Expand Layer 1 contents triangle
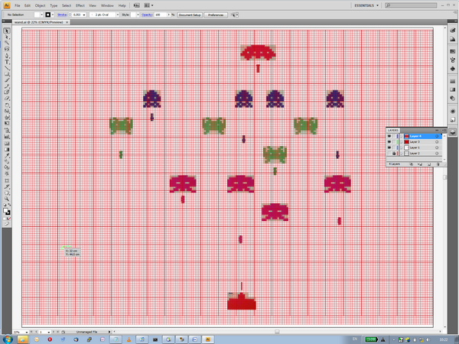This screenshot has width=459, height=344. [402, 148]
